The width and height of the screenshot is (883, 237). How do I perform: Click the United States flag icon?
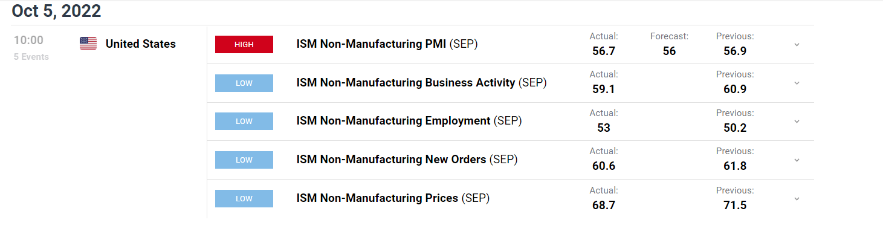(88, 44)
